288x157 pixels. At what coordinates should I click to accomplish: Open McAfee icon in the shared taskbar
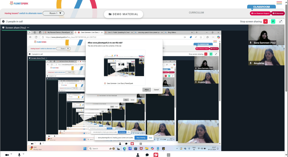tap(141, 149)
